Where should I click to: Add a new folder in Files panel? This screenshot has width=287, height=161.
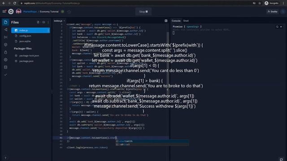tap(43, 22)
